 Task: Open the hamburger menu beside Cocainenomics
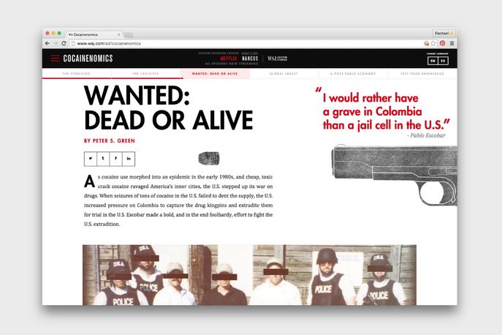[x=56, y=59]
